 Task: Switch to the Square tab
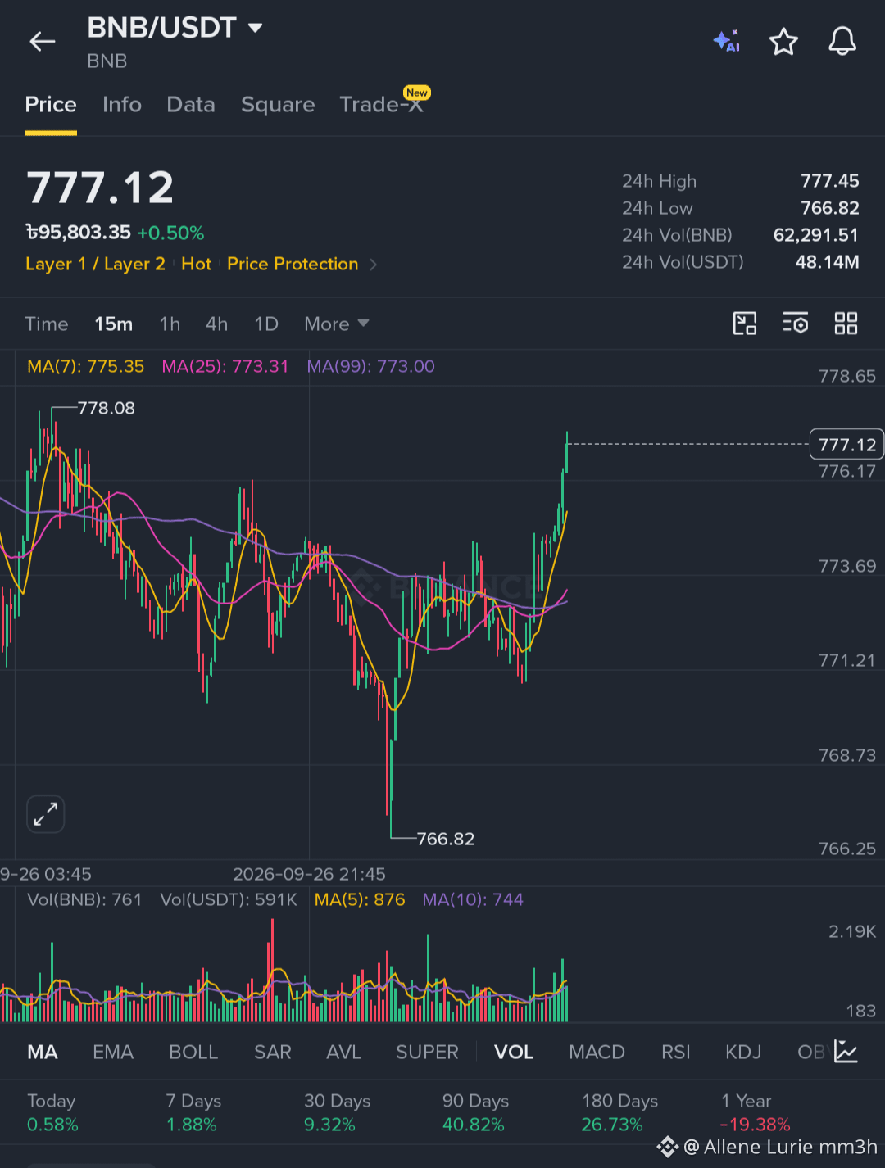[278, 104]
